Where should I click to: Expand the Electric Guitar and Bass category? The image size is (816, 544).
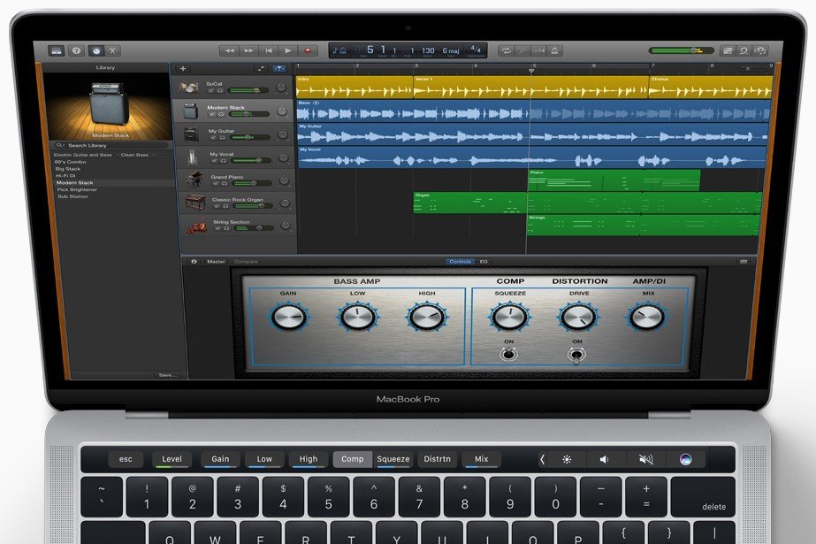85,155
